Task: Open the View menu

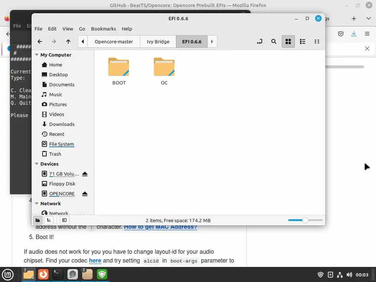Action: [68, 29]
